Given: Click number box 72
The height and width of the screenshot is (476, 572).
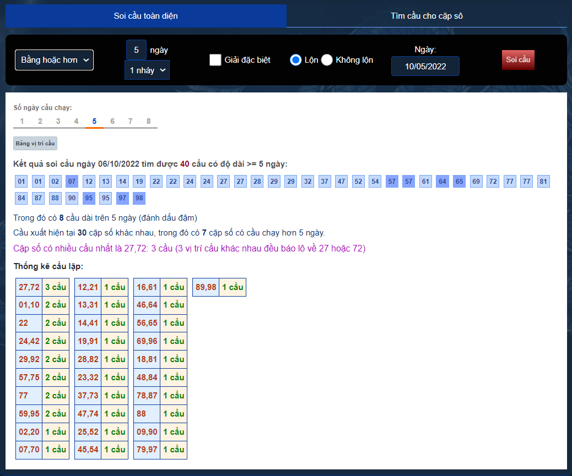Looking at the screenshot, I should [493, 182].
